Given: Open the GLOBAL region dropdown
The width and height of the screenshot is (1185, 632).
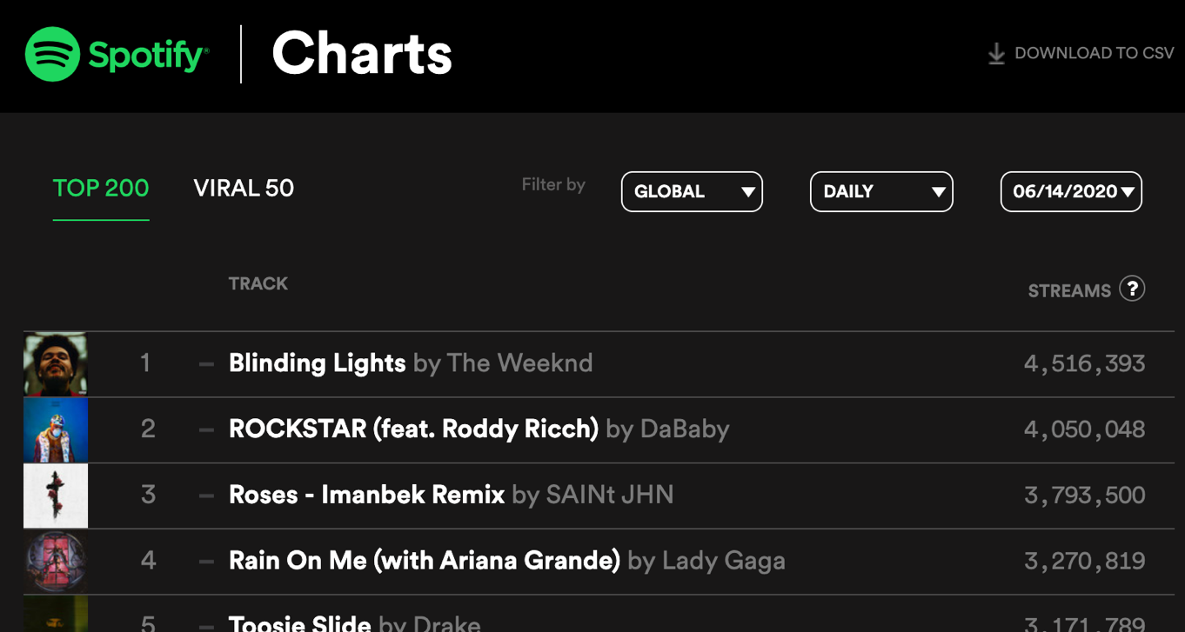Looking at the screenshot, I should pos(692,191).
